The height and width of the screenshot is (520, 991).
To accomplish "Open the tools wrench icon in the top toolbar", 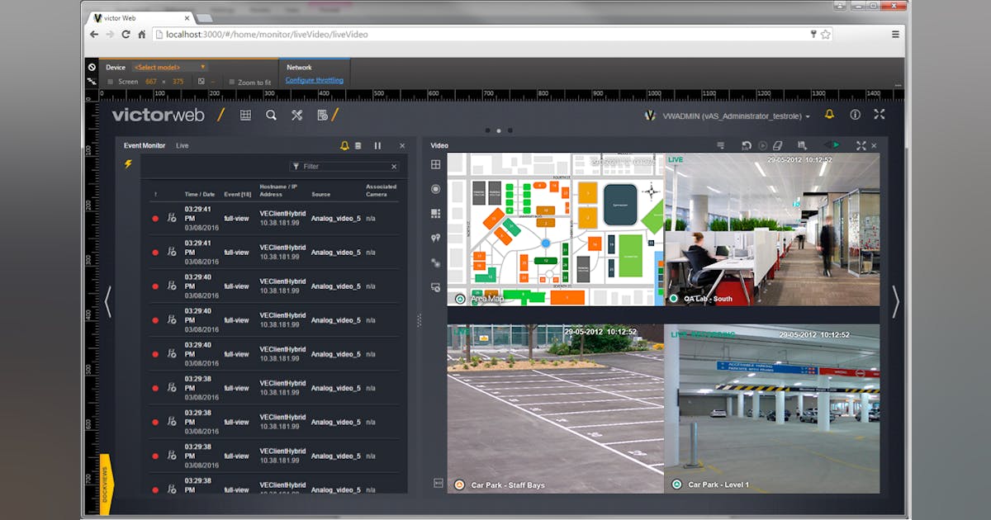I will (x=297, y=116).
